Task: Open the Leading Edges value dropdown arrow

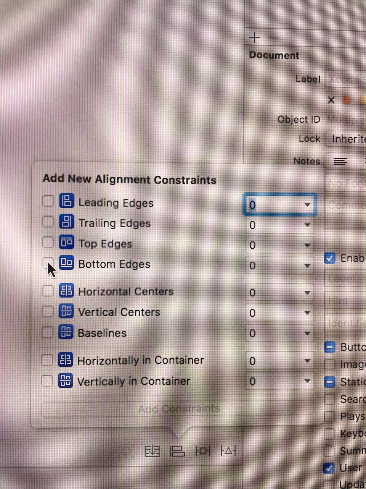Action: [307, 205]
